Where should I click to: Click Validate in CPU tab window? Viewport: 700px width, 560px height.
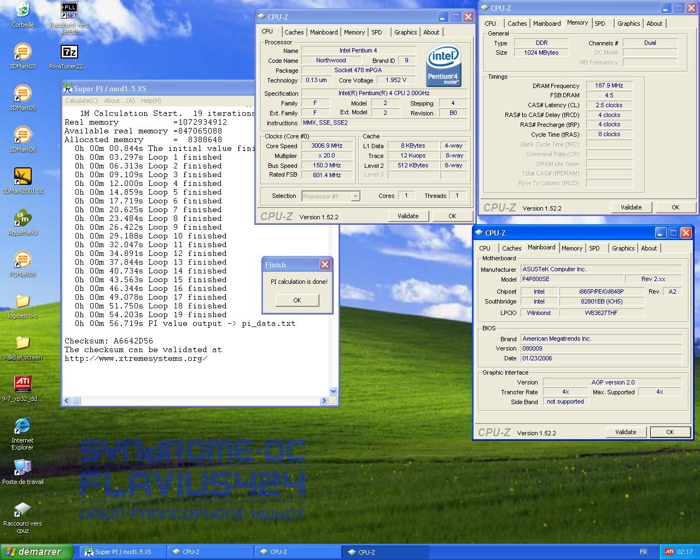408,216
